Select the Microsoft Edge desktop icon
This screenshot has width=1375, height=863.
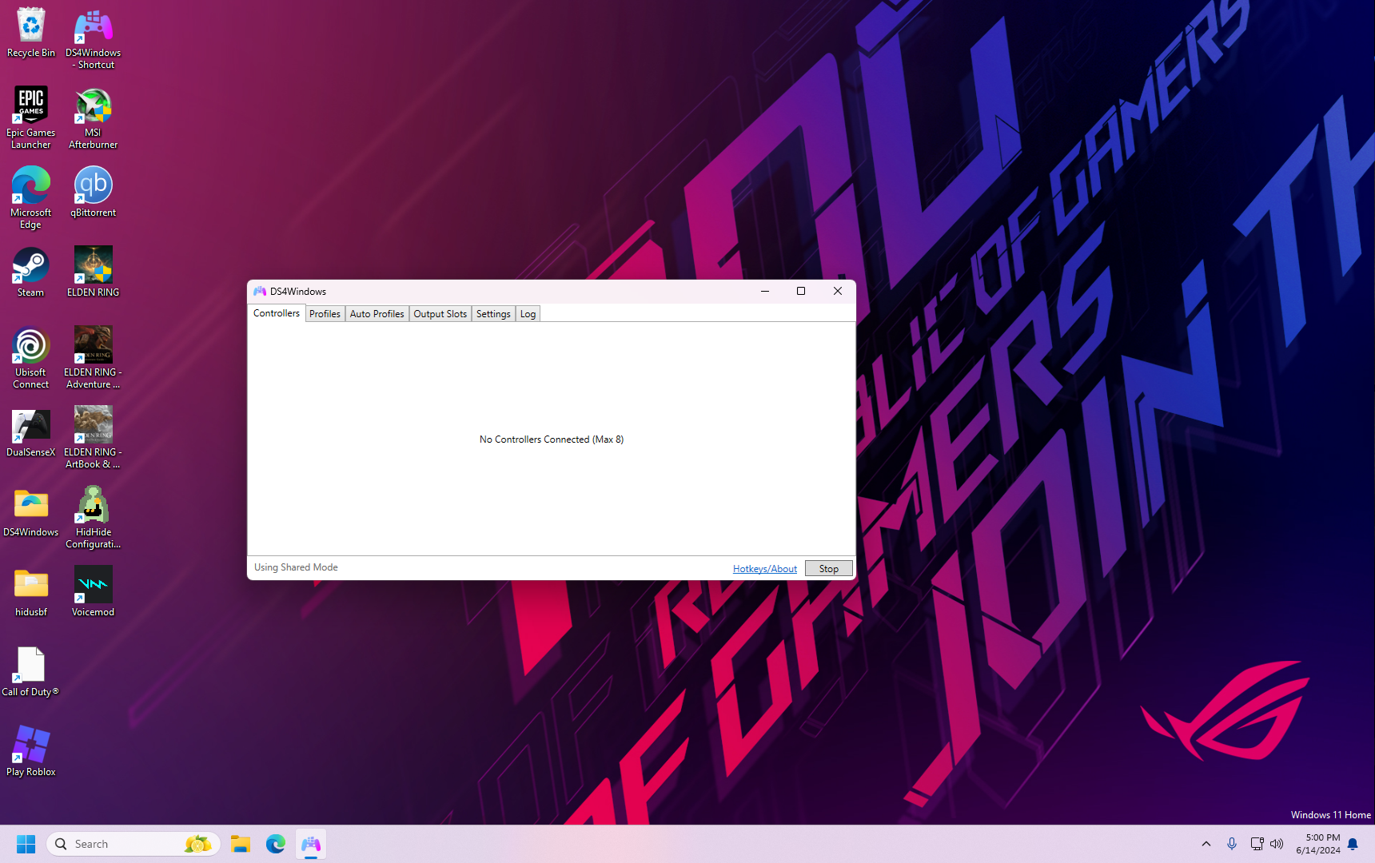31,197
